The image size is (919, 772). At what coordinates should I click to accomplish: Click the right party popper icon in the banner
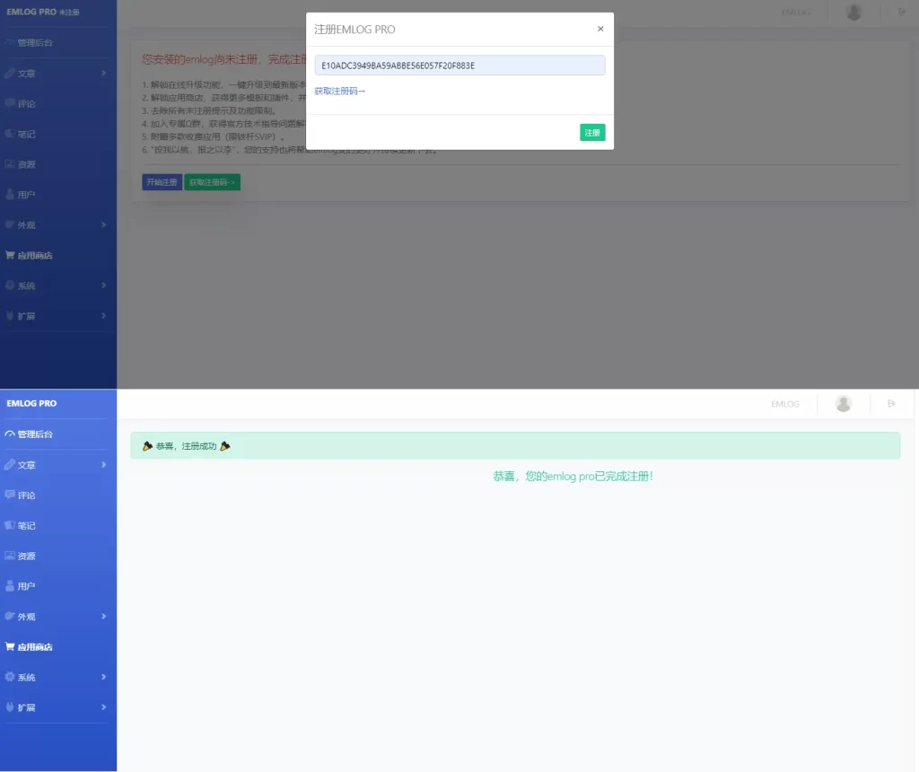(225, 446)
